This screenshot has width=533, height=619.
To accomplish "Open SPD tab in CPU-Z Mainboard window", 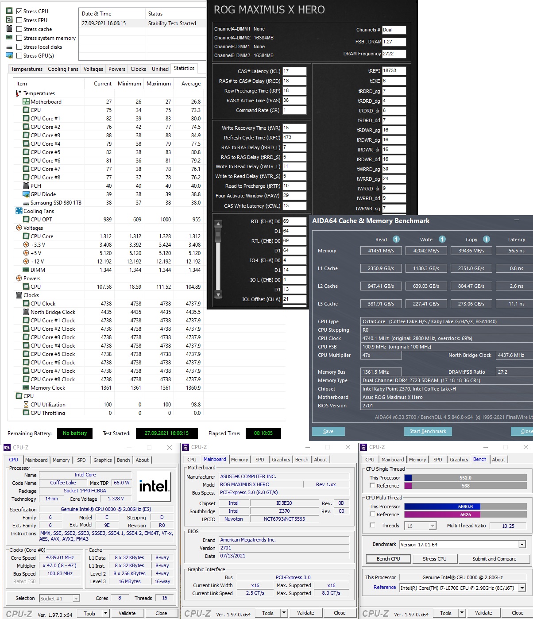I will pos(260,460).
